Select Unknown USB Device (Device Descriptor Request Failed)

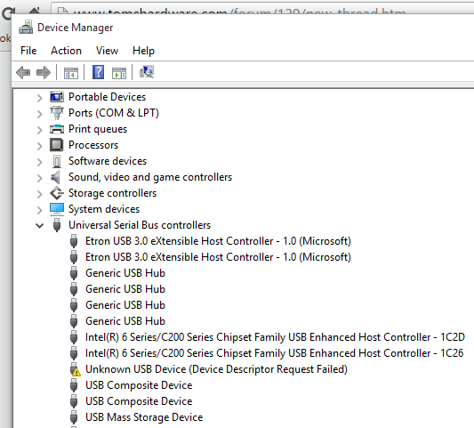216,369
